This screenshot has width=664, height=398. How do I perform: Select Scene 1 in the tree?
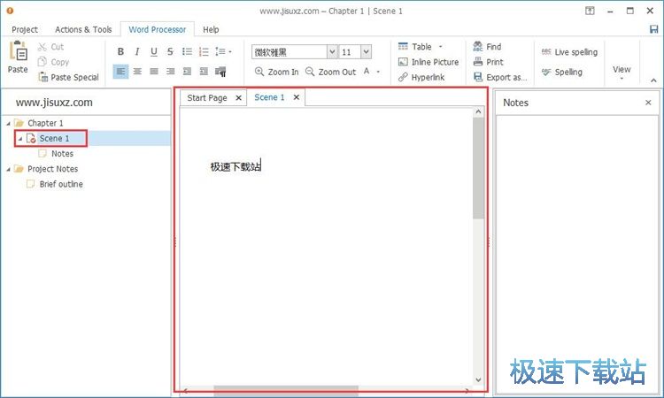click(x=54, y=138)
